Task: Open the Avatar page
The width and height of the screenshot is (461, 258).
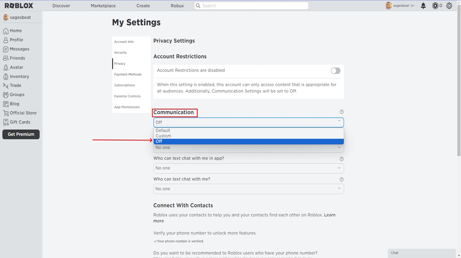Action: point(17,67)
